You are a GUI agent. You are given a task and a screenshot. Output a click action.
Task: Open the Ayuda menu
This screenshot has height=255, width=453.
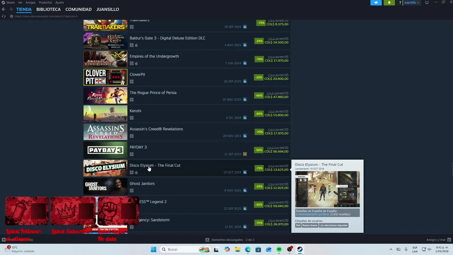[59, 2]
